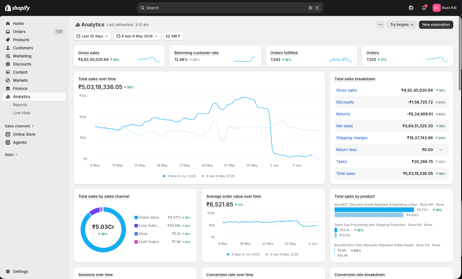Click the Agentic channel icon

coord(8,142)
